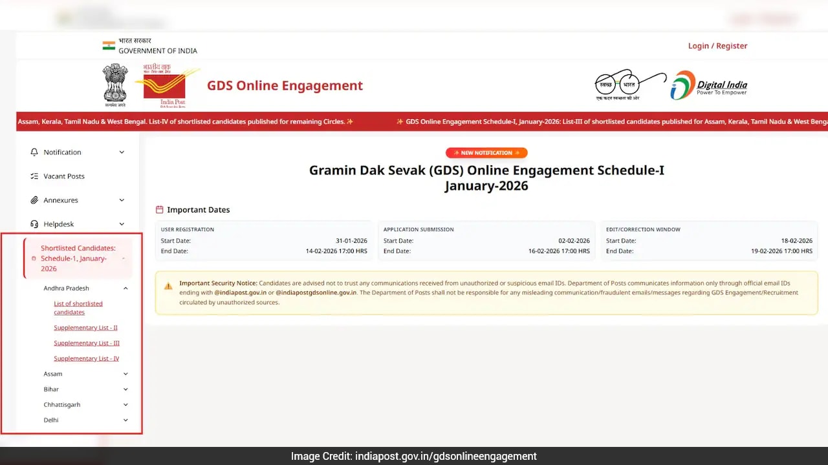Click the end date 14-02-2026 17:00 HRS

[336, 251]
